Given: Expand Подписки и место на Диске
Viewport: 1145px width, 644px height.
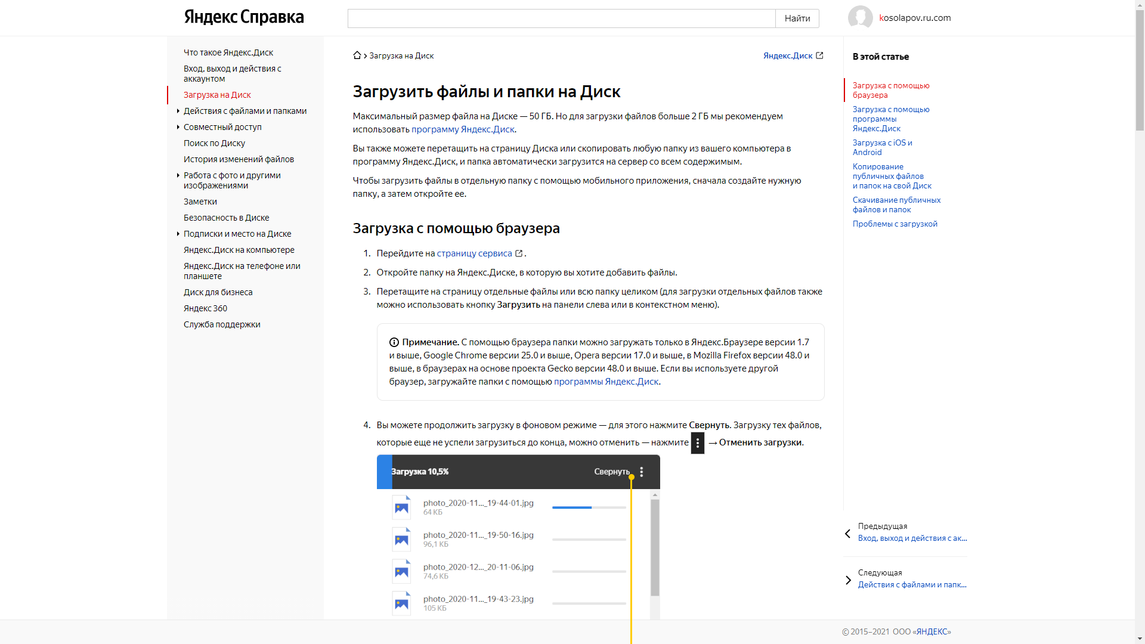Looking at the screenshot, I should click(x=178, y=234).
